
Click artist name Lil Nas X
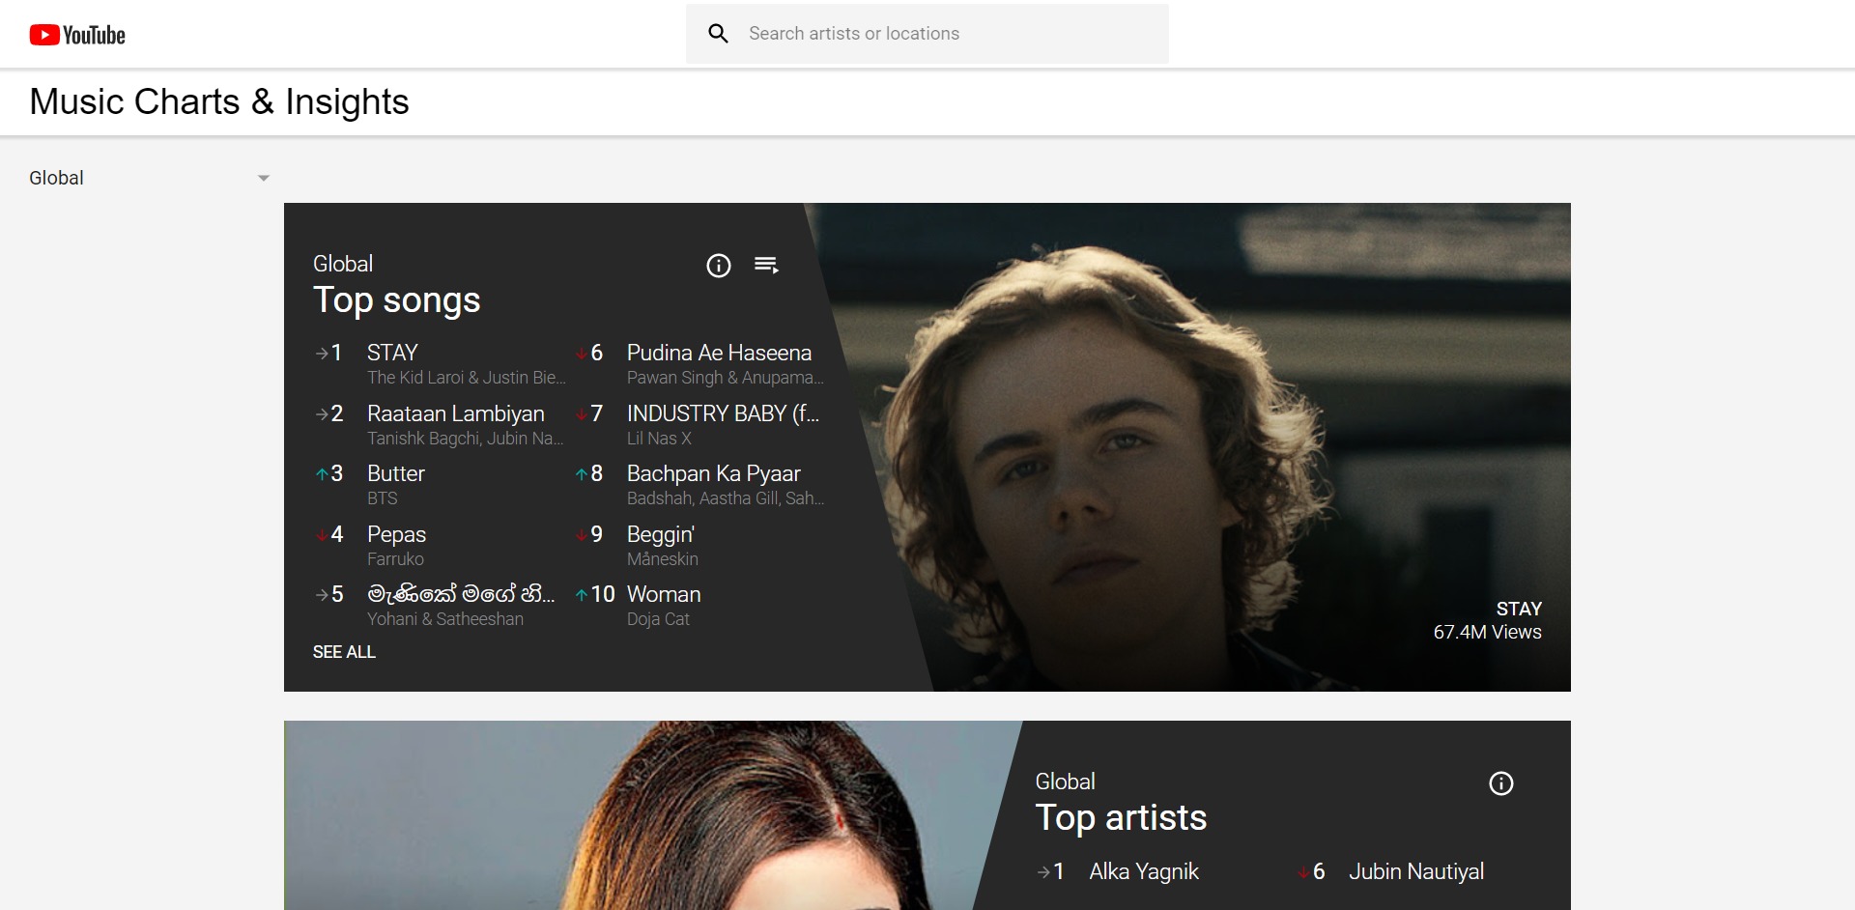pos(659,439)
